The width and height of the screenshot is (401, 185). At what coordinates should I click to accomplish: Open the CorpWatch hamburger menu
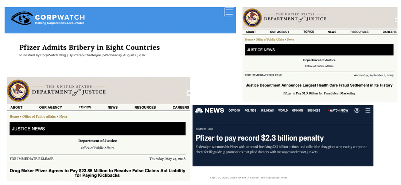point(229,12)
